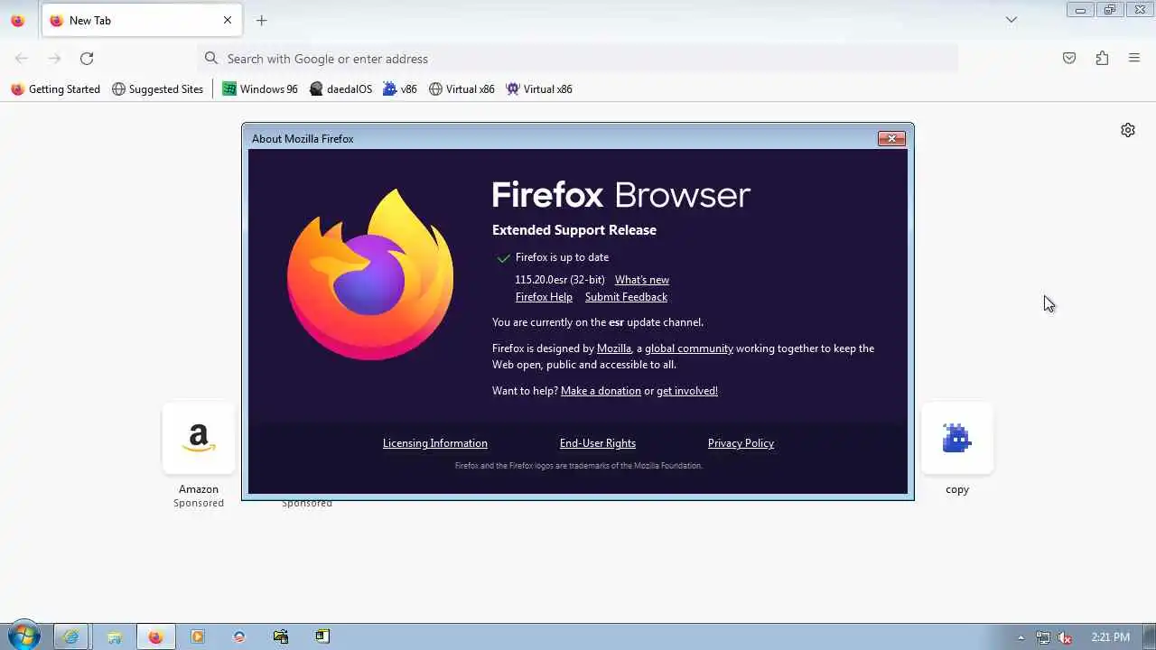Screen dimensions: 1156x650
Task: Click the 2:21 PM taskbar clock
Action: [1111, 637]
